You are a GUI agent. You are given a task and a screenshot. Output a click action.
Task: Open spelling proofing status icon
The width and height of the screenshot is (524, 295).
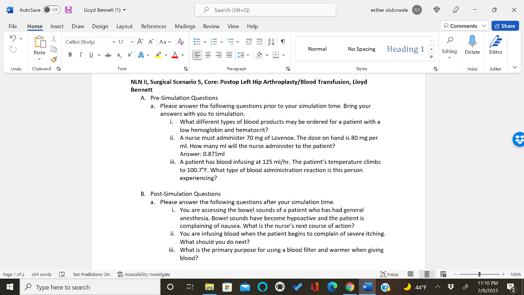[x=62, y=275]
